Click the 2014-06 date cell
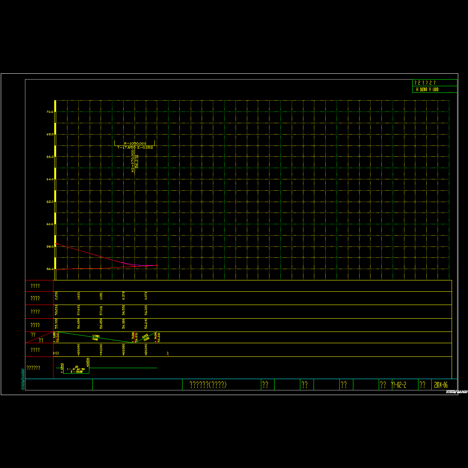The width and height of the screenshot is (468, 468). point(440,385)
